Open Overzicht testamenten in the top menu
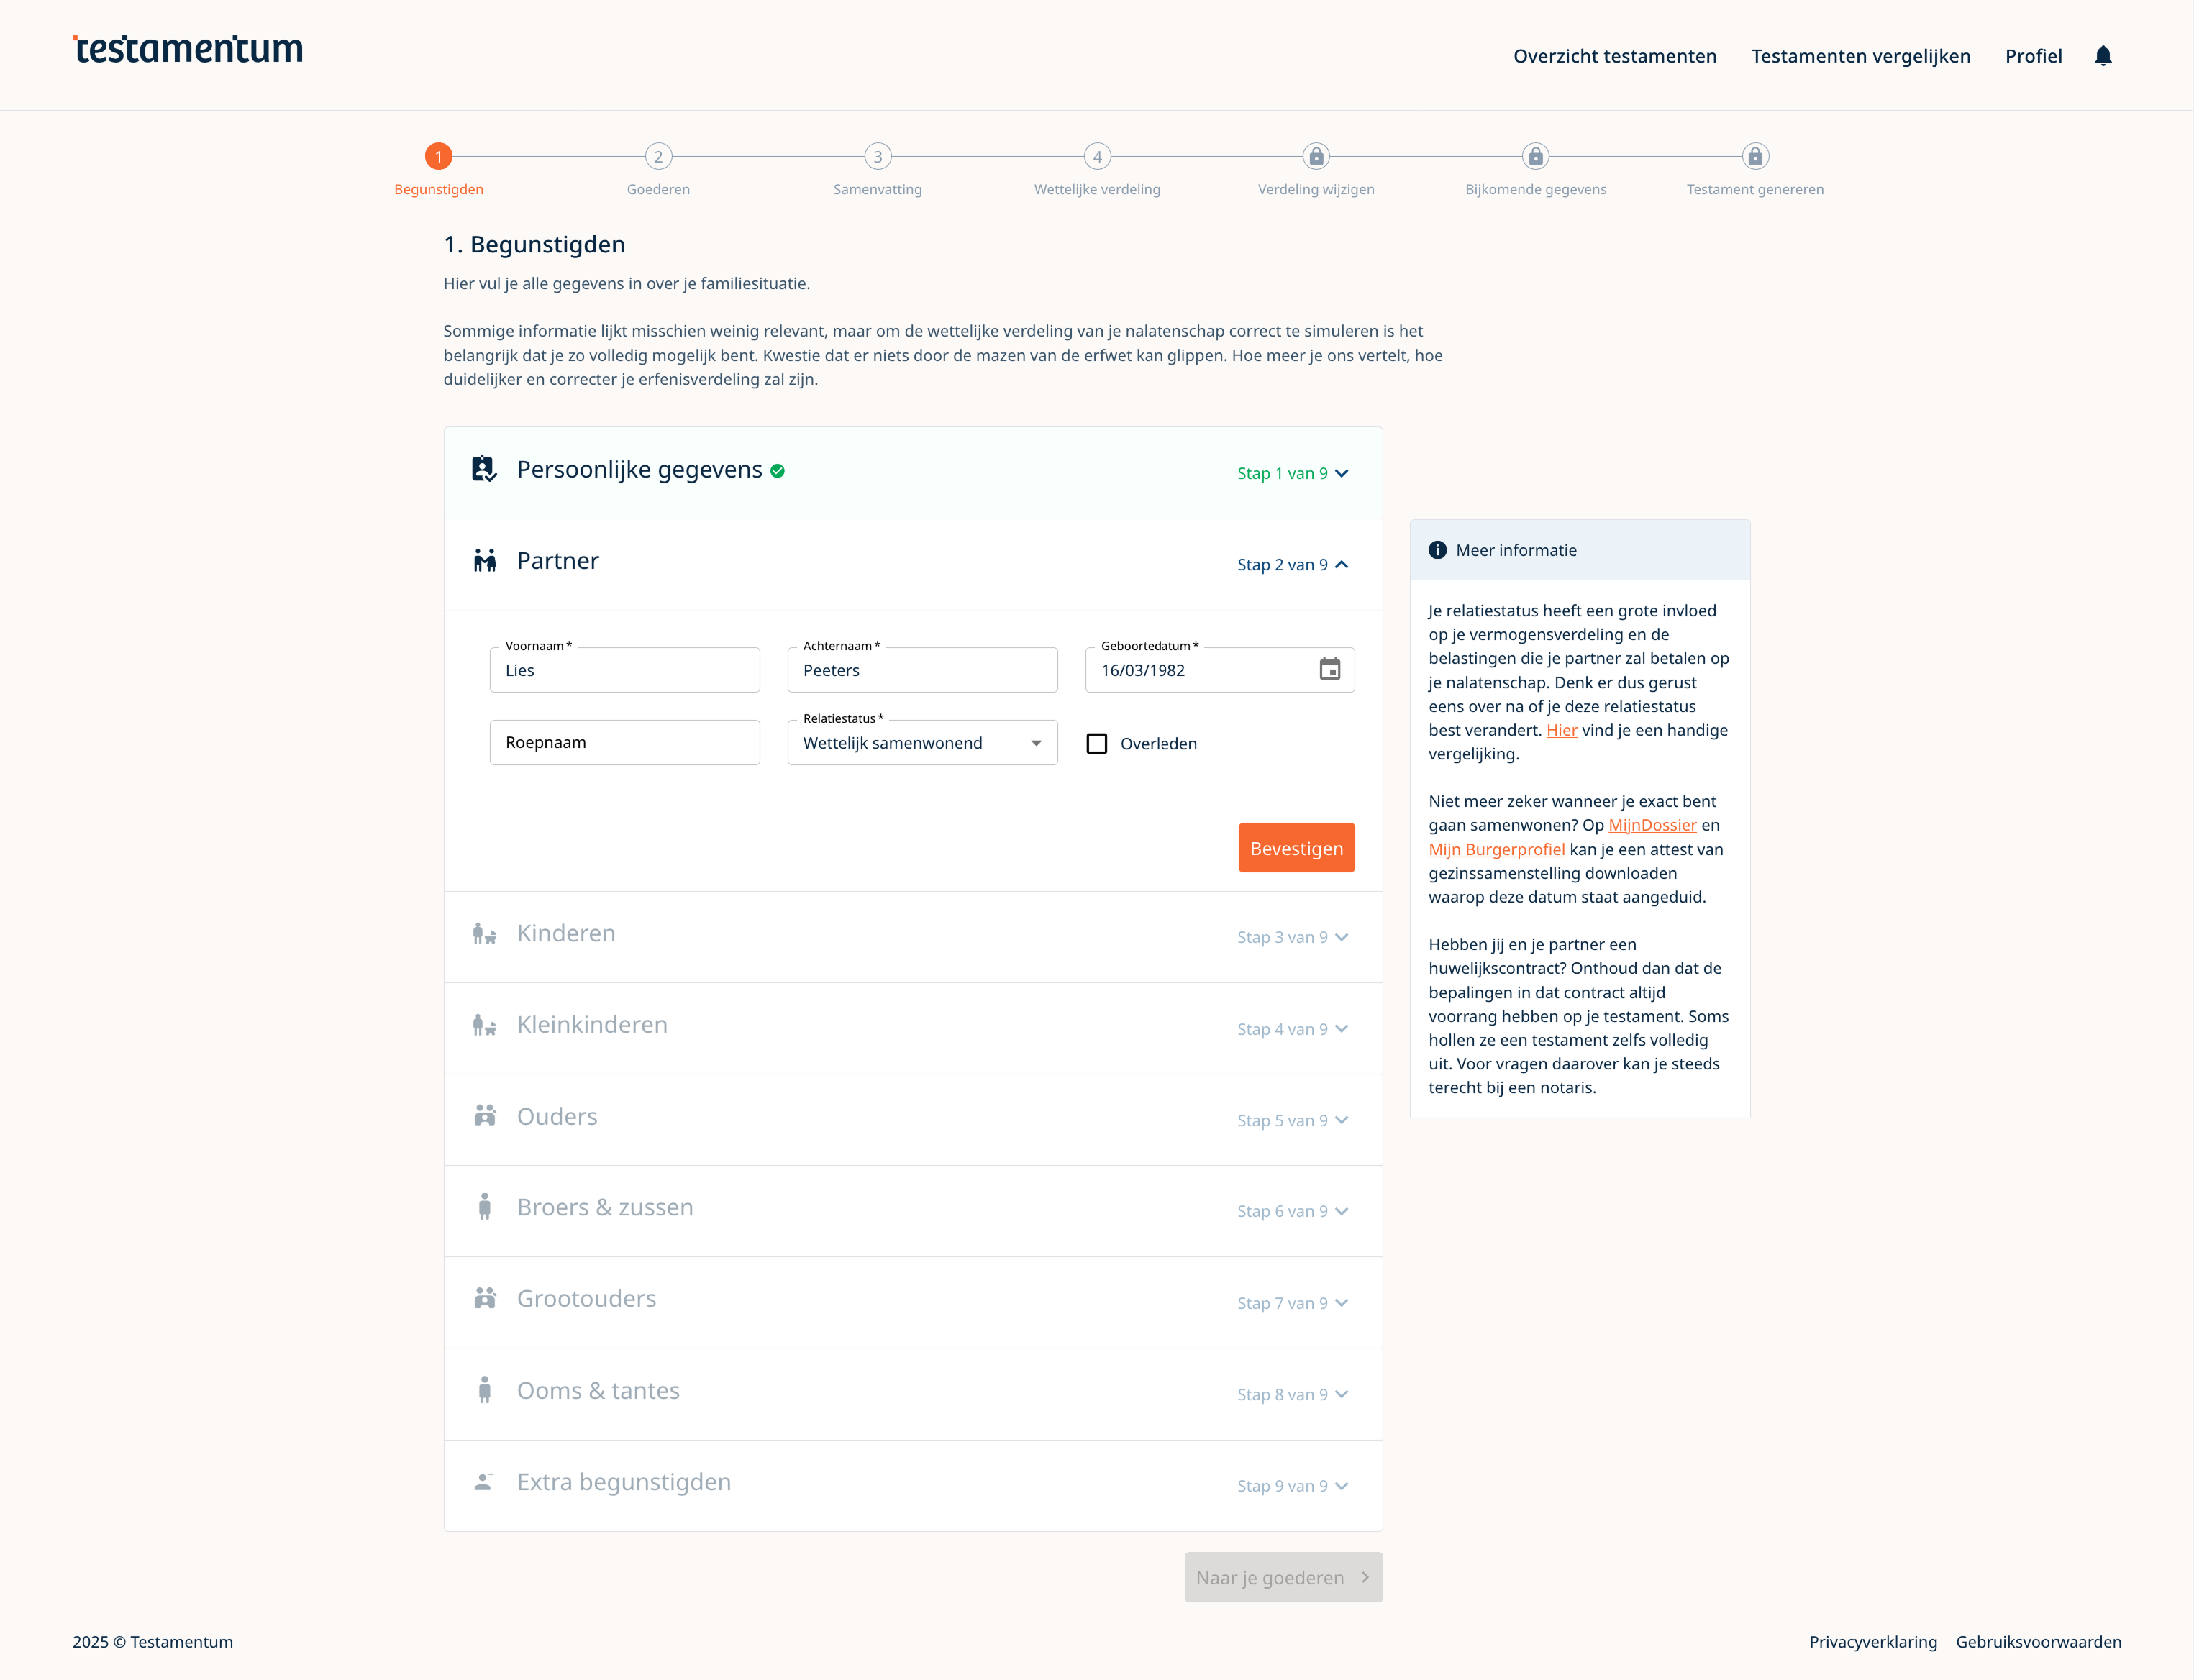The image size is (2194, 1680). point(1614,56)
